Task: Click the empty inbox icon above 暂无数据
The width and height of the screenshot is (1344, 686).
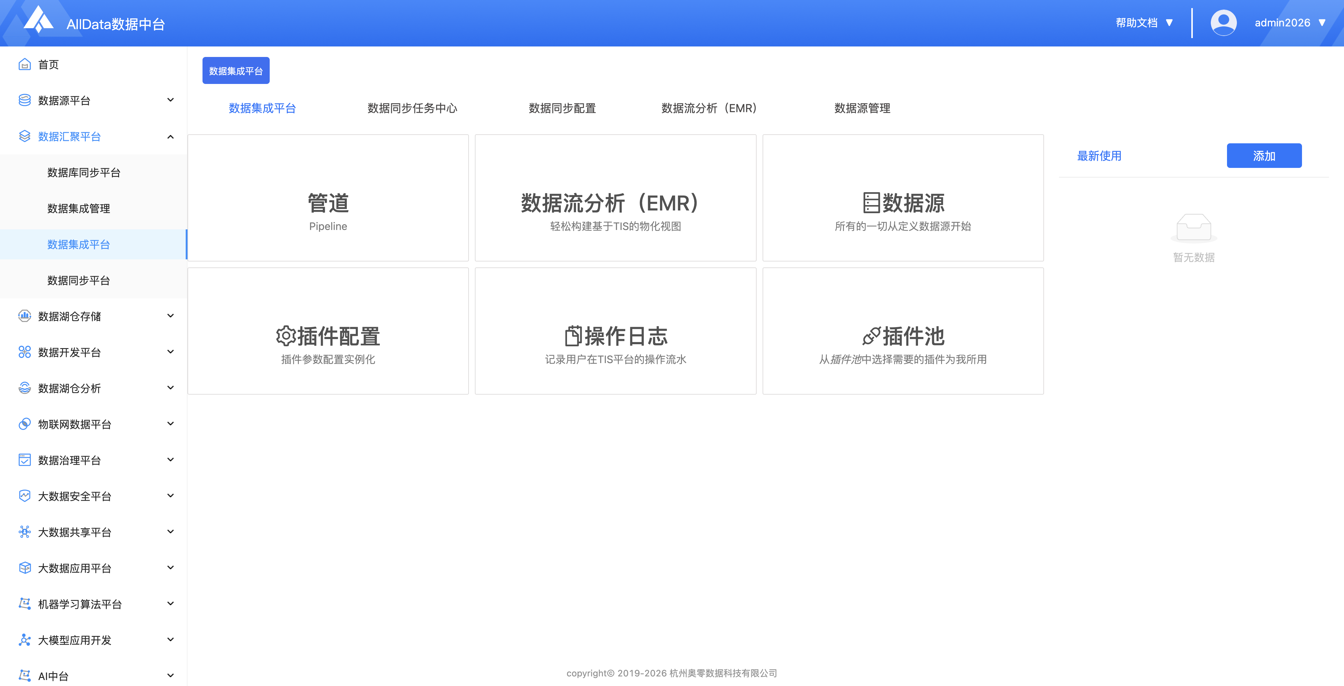Action: [1194, 228]
